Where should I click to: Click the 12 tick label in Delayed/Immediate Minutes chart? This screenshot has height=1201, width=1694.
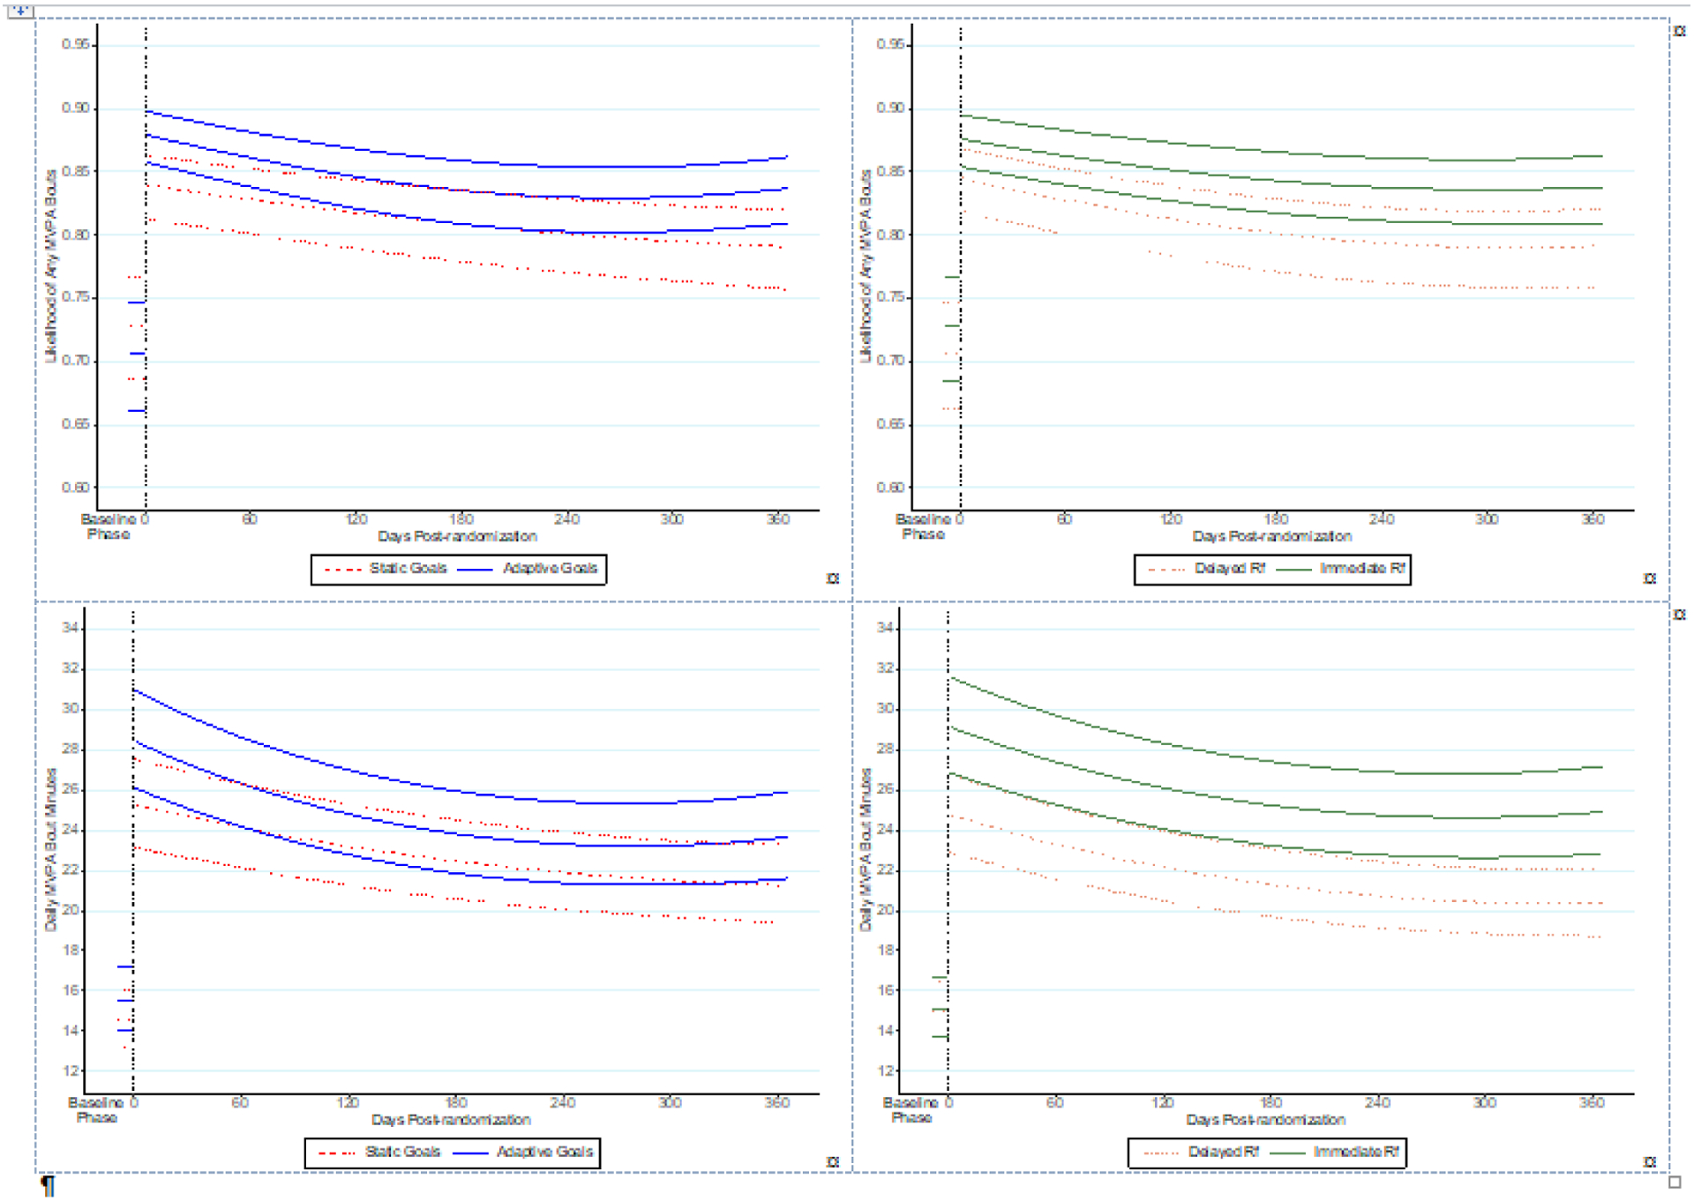(x=886, y=1071)
